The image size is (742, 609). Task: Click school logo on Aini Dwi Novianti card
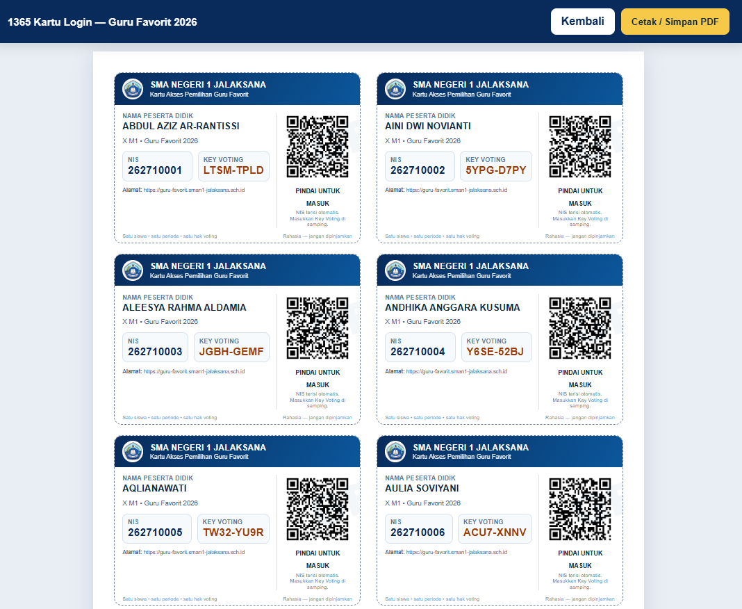[395, 89]
